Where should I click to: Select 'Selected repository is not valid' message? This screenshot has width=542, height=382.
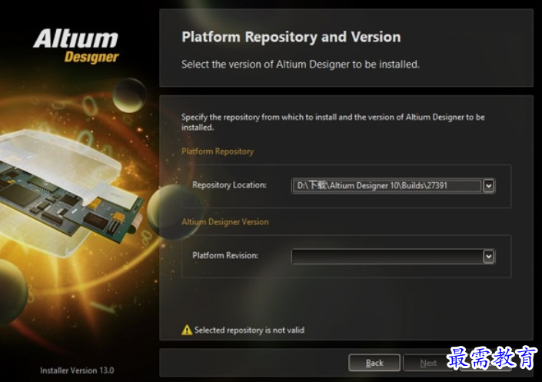coord(249,331)
